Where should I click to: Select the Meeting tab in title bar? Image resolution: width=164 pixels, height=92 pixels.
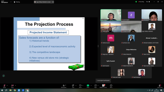[17, 2]
